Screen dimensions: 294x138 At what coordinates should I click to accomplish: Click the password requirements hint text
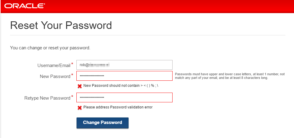click(x=230, y=76)
